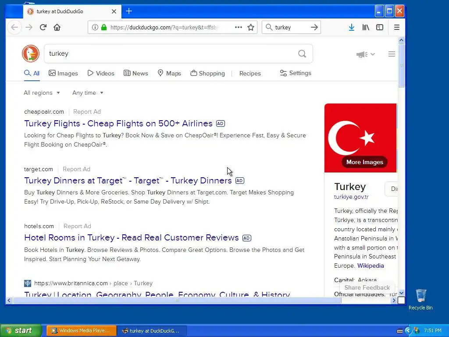The height and width of the screenshot is (337, 449).
Task: Expand the Any time filter
Action: point(88,93)
